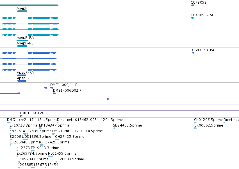The image size is (239, 169).
Task: Select the GH27425.3prime label
Action: [x=69, y=137]
